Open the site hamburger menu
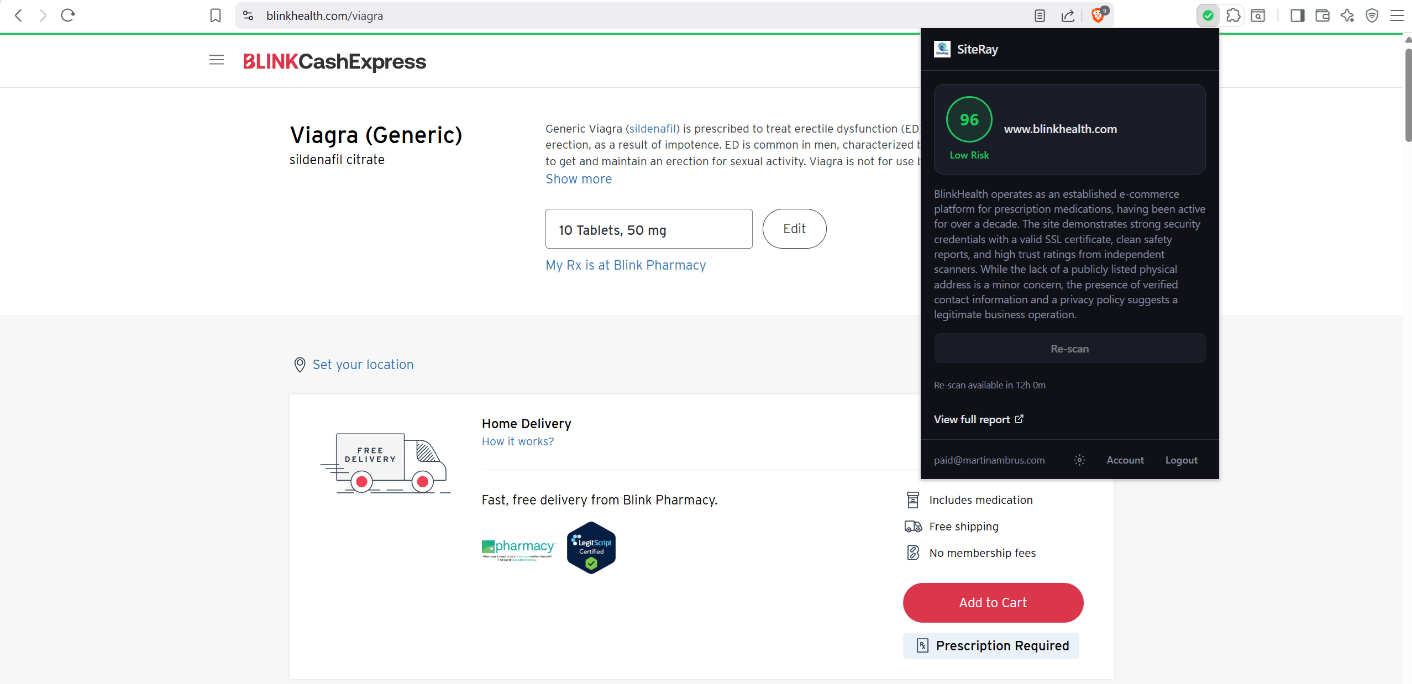This screenshot has height=684, width=1412. point(217,60)
